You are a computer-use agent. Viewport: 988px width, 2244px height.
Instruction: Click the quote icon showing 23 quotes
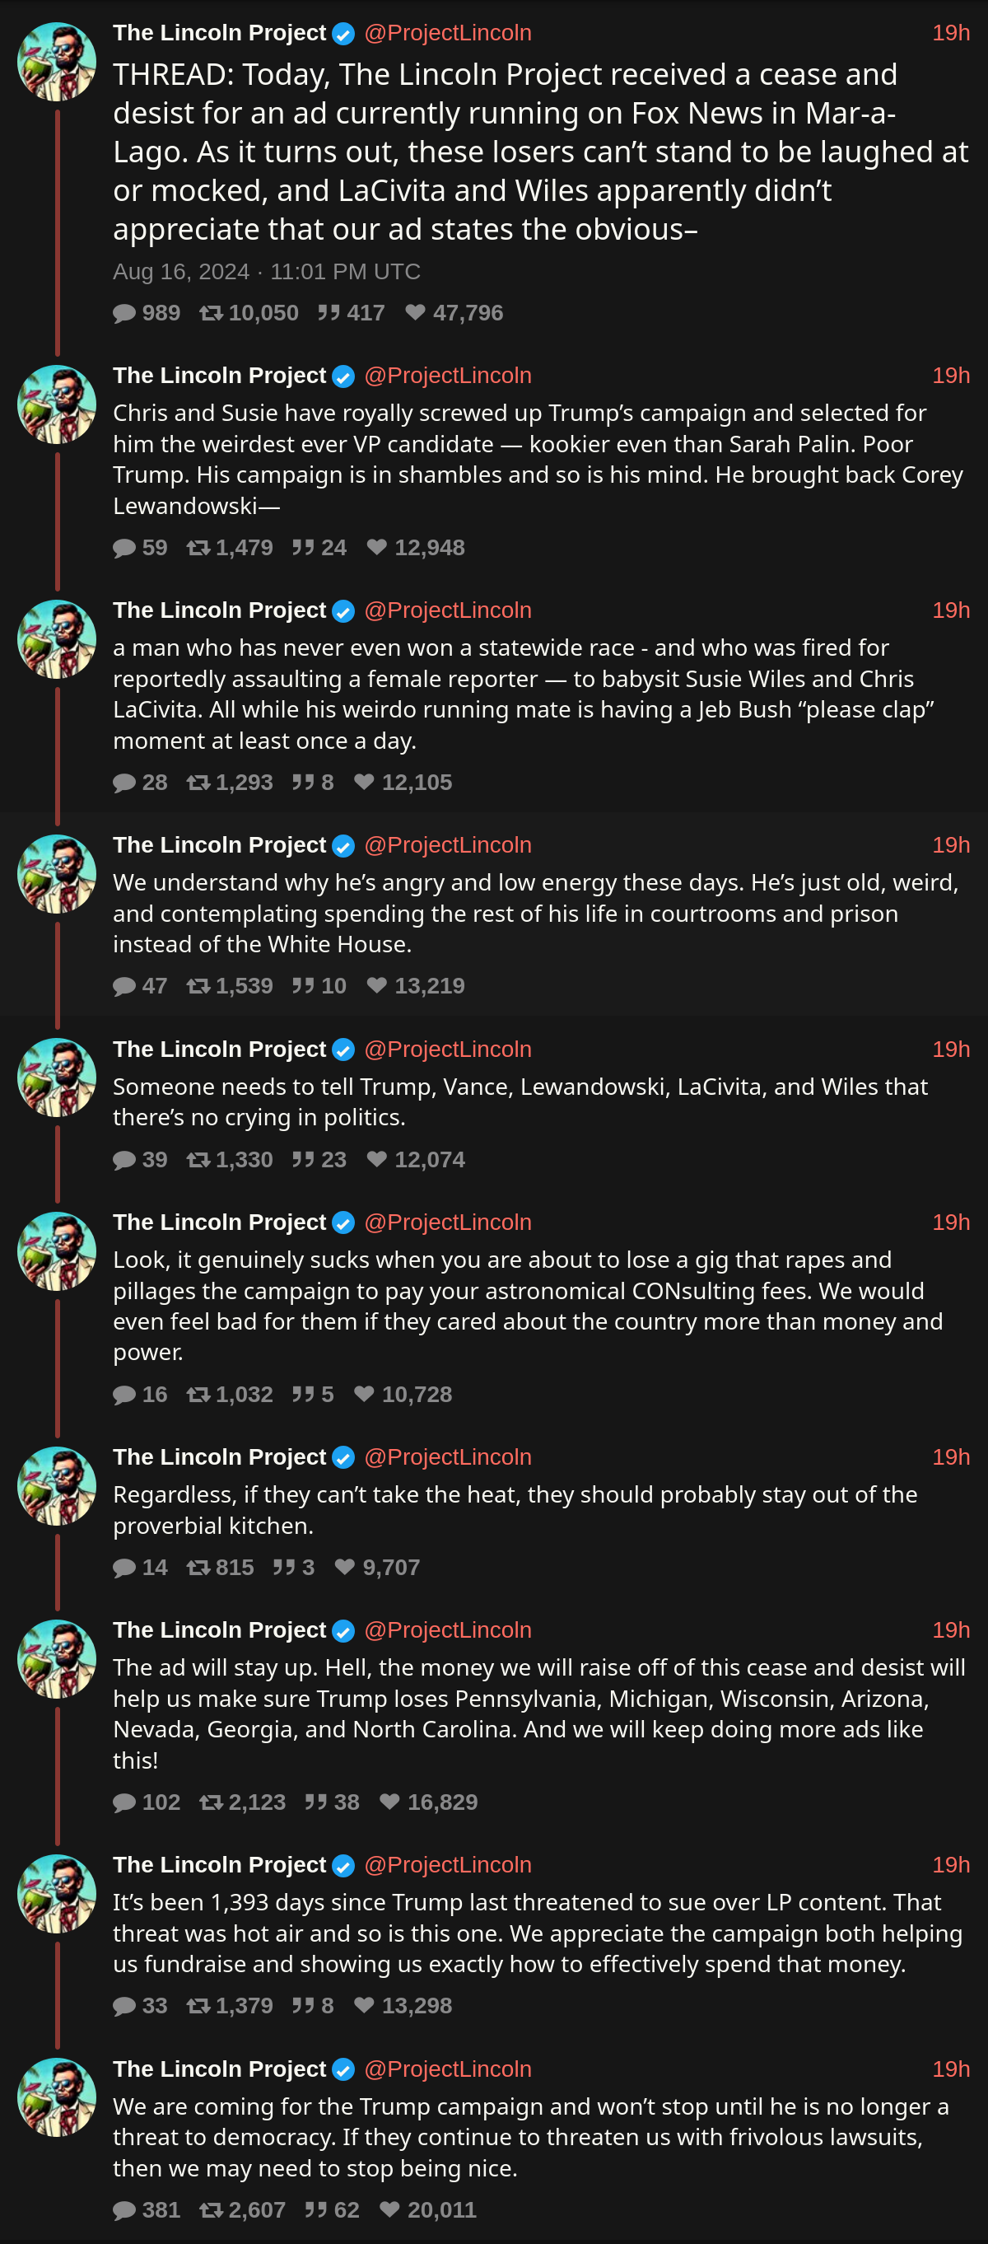[303, 1161]
